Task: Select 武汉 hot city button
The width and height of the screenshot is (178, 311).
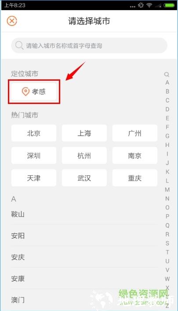Action: (x=84, y=178)
